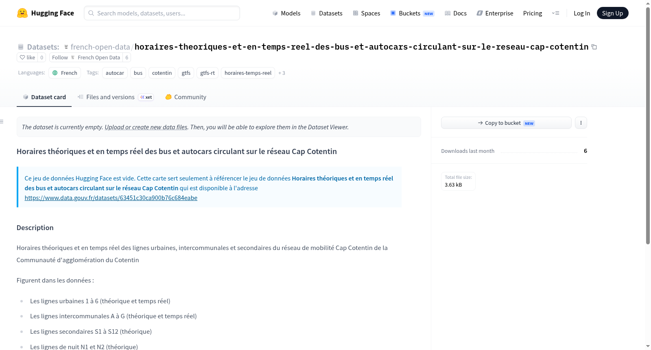Filter by the bus tag
The height and width of the screenshot is (350, 651).
click(138, 73)
